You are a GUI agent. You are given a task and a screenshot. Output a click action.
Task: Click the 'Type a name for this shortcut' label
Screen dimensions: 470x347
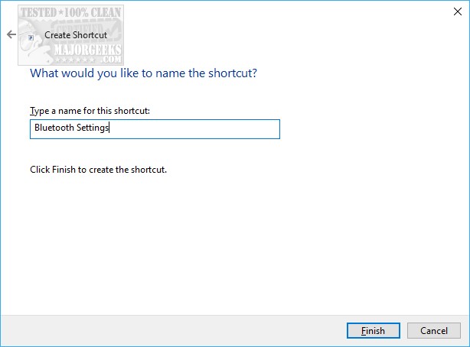pyautogui.click(x=90, y=111)
